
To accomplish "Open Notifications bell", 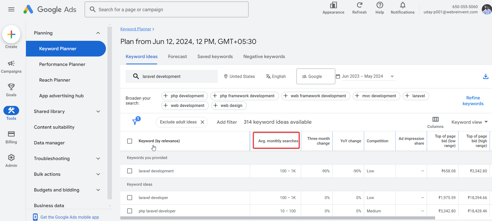I will (403, 8).
